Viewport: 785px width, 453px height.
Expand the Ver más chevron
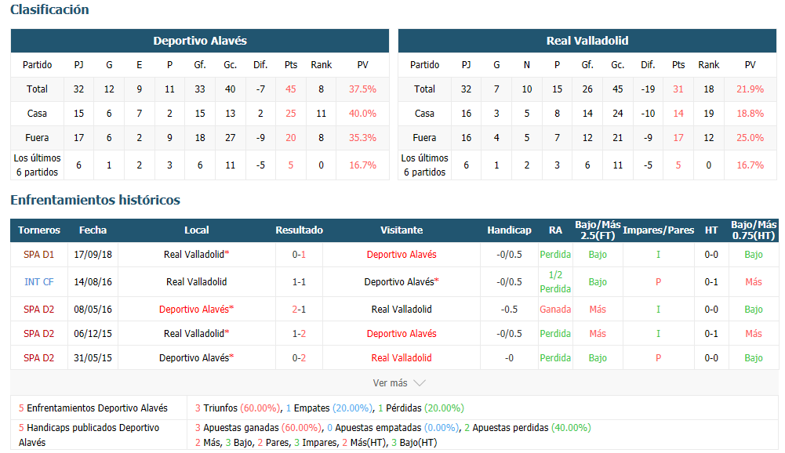pos(420,383)
